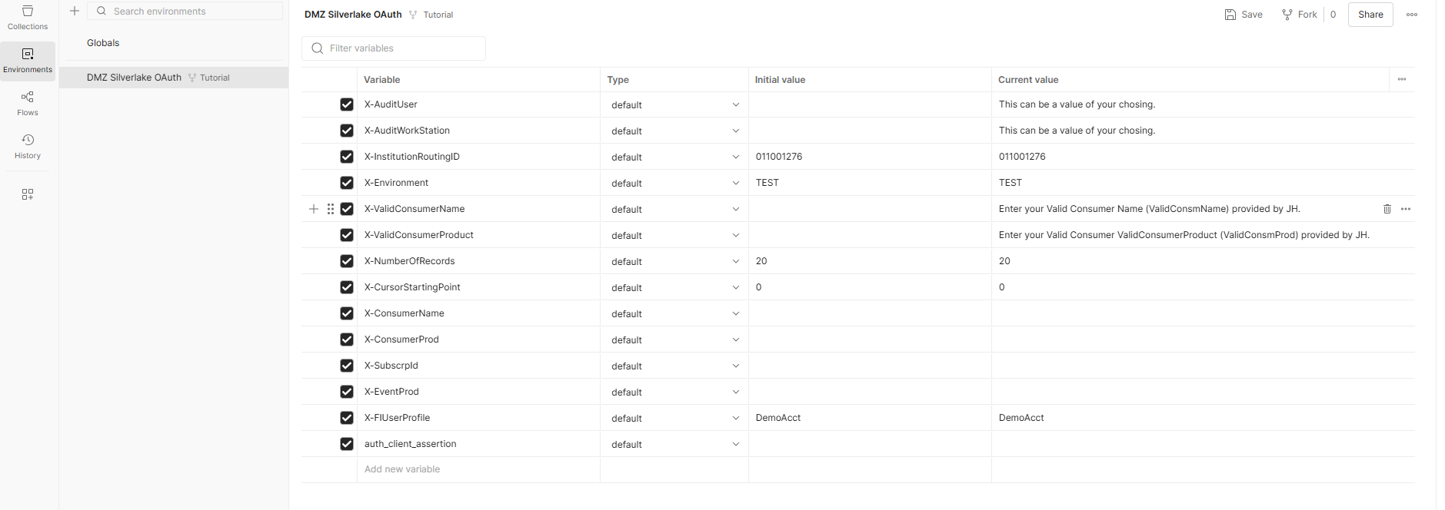Open the type dropdown for X-Environment
This screenshot has width=1445, height=510.
[x=674, y=182]
